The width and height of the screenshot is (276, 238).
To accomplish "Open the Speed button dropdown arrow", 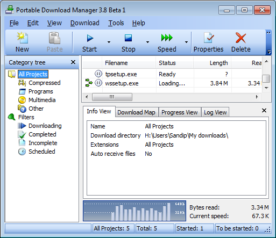I will click(x=186, y=42).
